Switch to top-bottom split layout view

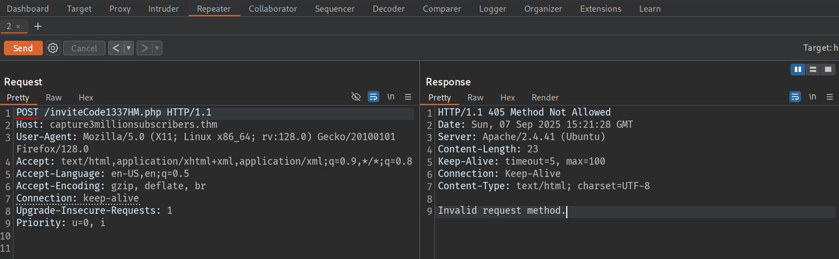point(813,69)
